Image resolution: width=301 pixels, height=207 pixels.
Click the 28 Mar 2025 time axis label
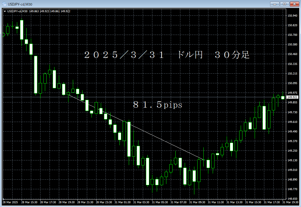click(10, 201)
